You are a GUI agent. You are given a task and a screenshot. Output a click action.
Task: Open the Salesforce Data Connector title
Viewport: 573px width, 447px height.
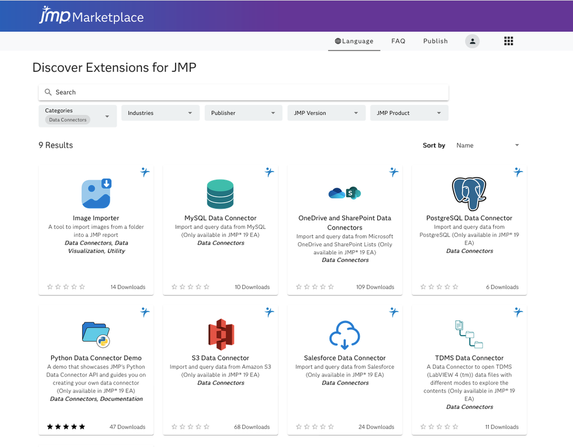click(x=344, y=358)
